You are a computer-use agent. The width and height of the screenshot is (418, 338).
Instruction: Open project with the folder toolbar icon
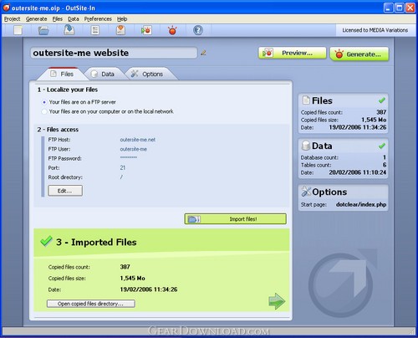point(43,30)
